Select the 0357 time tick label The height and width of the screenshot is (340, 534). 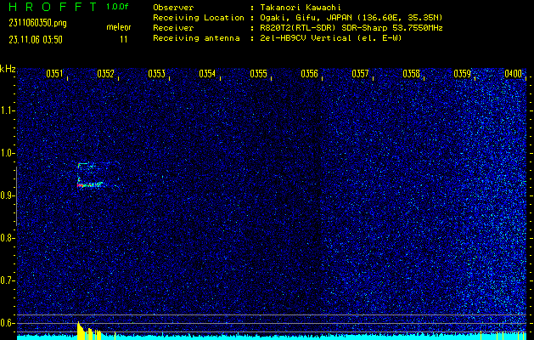click(360, 74)
